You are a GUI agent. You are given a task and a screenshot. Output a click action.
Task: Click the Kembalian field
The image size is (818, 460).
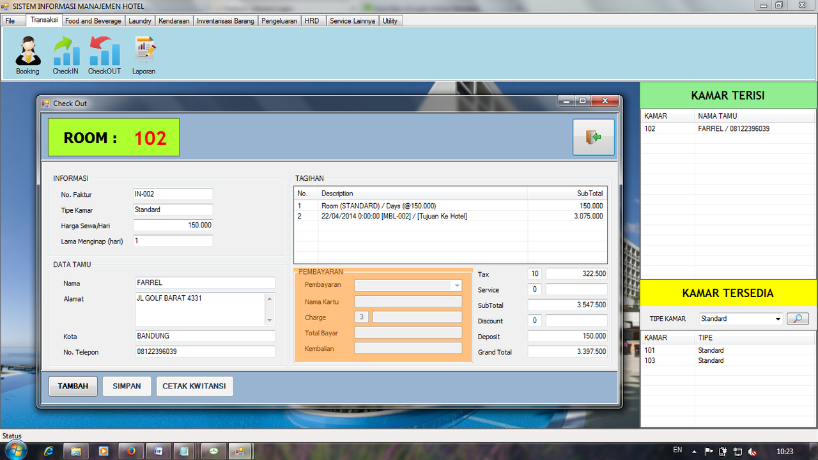click(408, 348)
